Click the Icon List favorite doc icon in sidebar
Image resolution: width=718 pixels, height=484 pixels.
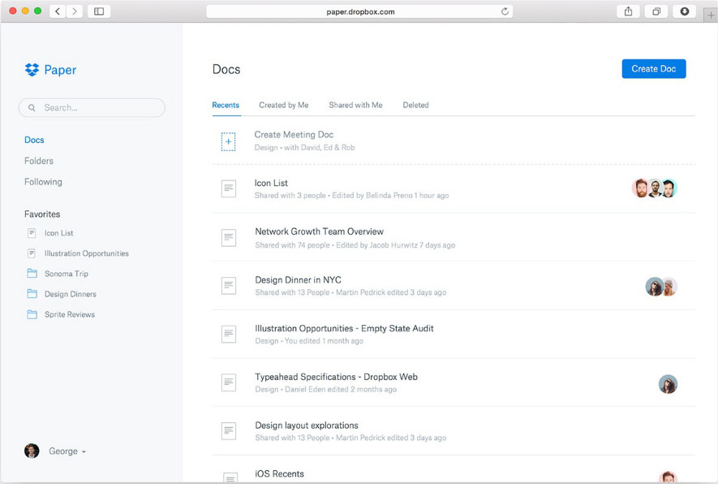pos(32,233)
